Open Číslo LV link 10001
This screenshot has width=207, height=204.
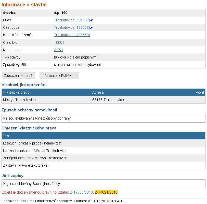click(59, 42)
